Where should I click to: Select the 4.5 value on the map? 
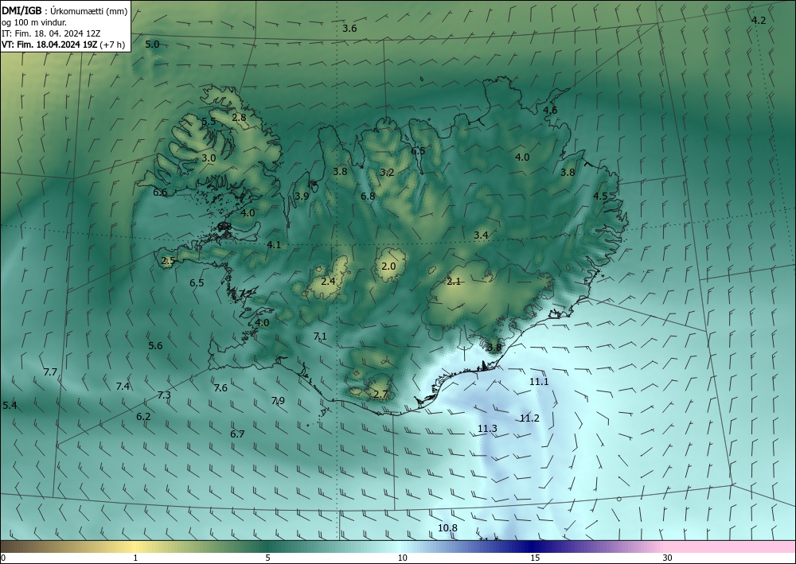(x=600, y=196)
